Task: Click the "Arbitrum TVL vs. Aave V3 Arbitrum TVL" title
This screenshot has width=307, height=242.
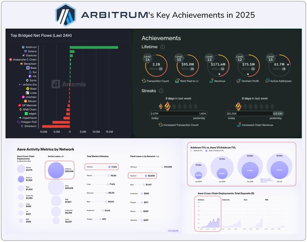Action: (213, 148)
